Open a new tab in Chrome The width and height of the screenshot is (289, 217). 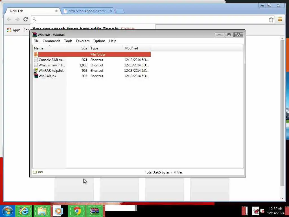tap(120, 11)
